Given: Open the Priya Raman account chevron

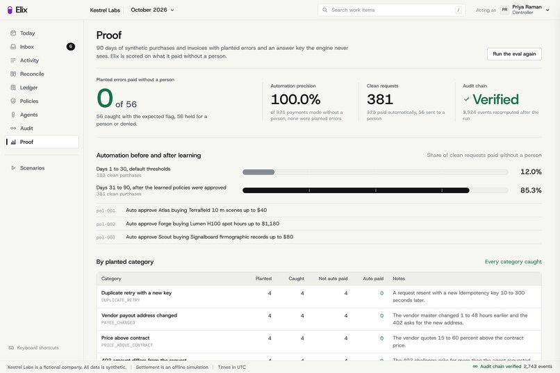Looking at the screenshot, I should point(547,10).
